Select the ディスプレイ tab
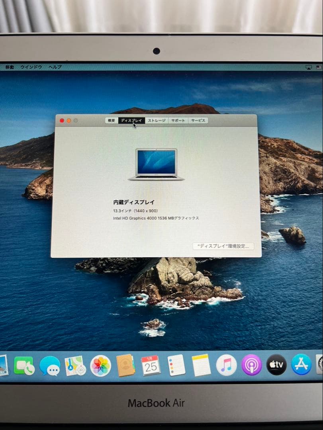Viewport: 323px width, 430px height. click(x=131, y=121)
